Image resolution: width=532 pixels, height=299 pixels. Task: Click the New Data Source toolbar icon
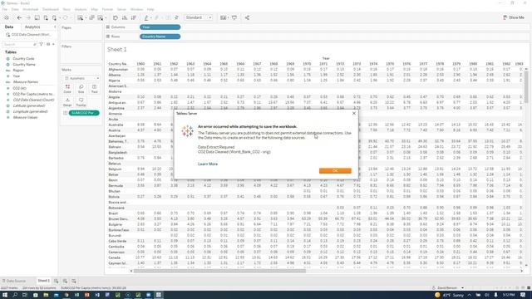tap(46, 17)
